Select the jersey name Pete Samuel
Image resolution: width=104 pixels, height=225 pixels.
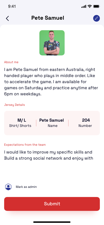(52, 123)
